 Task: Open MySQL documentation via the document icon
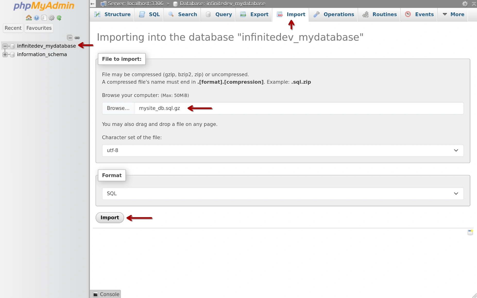44,18
